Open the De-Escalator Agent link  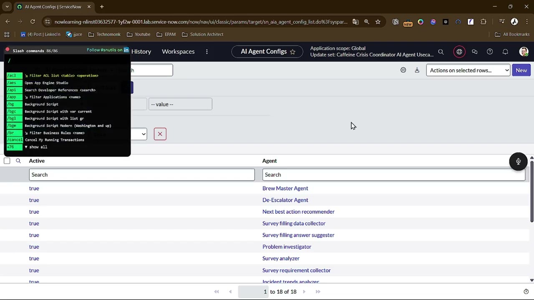pos(285,200)
